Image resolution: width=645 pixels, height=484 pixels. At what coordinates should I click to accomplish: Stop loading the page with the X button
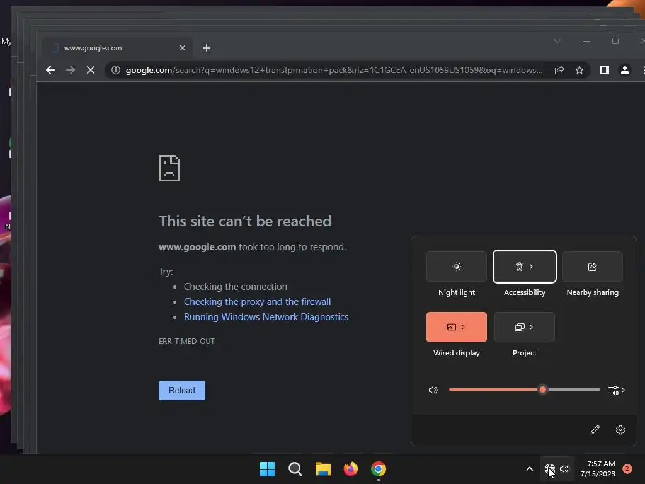(x=91, y=70)
